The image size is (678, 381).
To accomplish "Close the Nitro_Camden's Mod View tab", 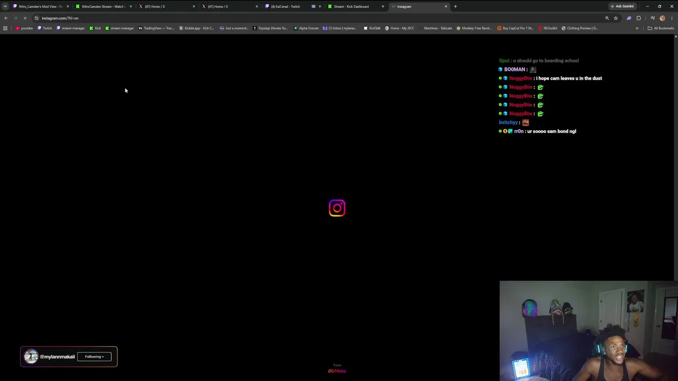I will click(68, 6).
